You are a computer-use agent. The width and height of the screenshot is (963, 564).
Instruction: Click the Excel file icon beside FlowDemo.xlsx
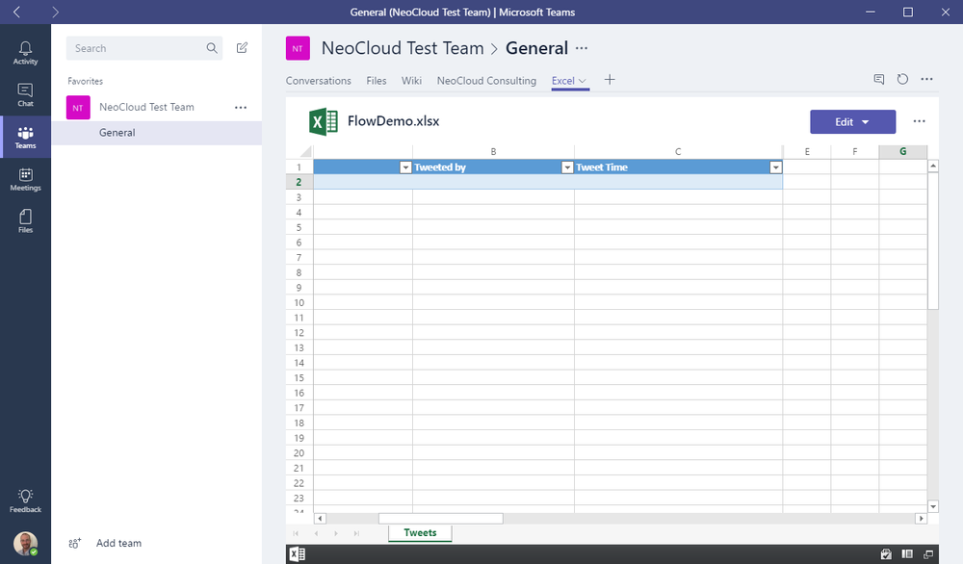[323, 121]
